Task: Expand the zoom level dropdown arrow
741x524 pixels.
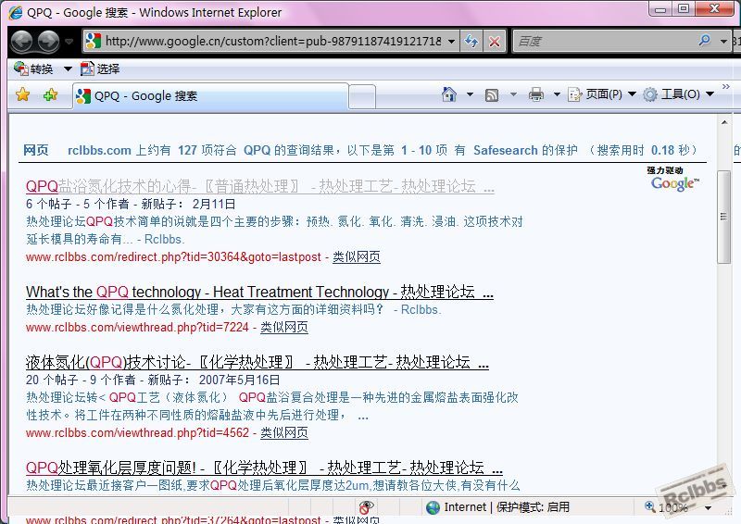Action: click(x=708, y=508)
